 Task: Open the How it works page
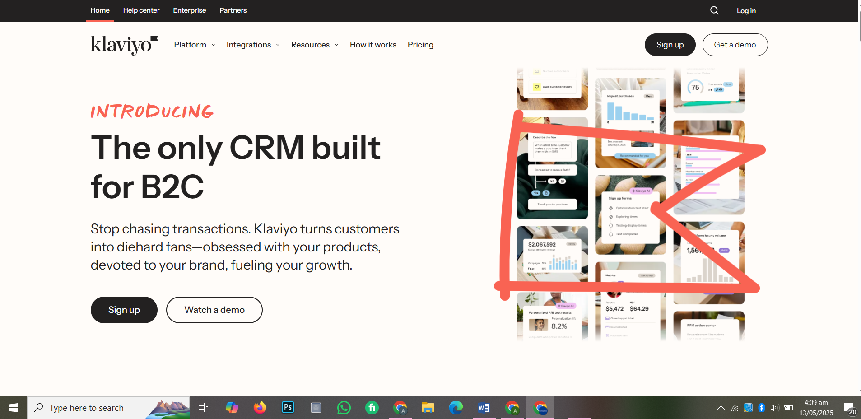[x=373, y=45]
